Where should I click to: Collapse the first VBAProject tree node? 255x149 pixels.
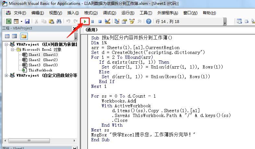(6, 44)
